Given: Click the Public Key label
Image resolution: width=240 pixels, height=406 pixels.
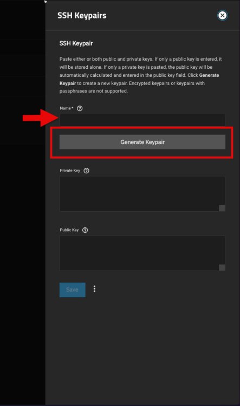Looking at the screenshot, I should [69, 230].
